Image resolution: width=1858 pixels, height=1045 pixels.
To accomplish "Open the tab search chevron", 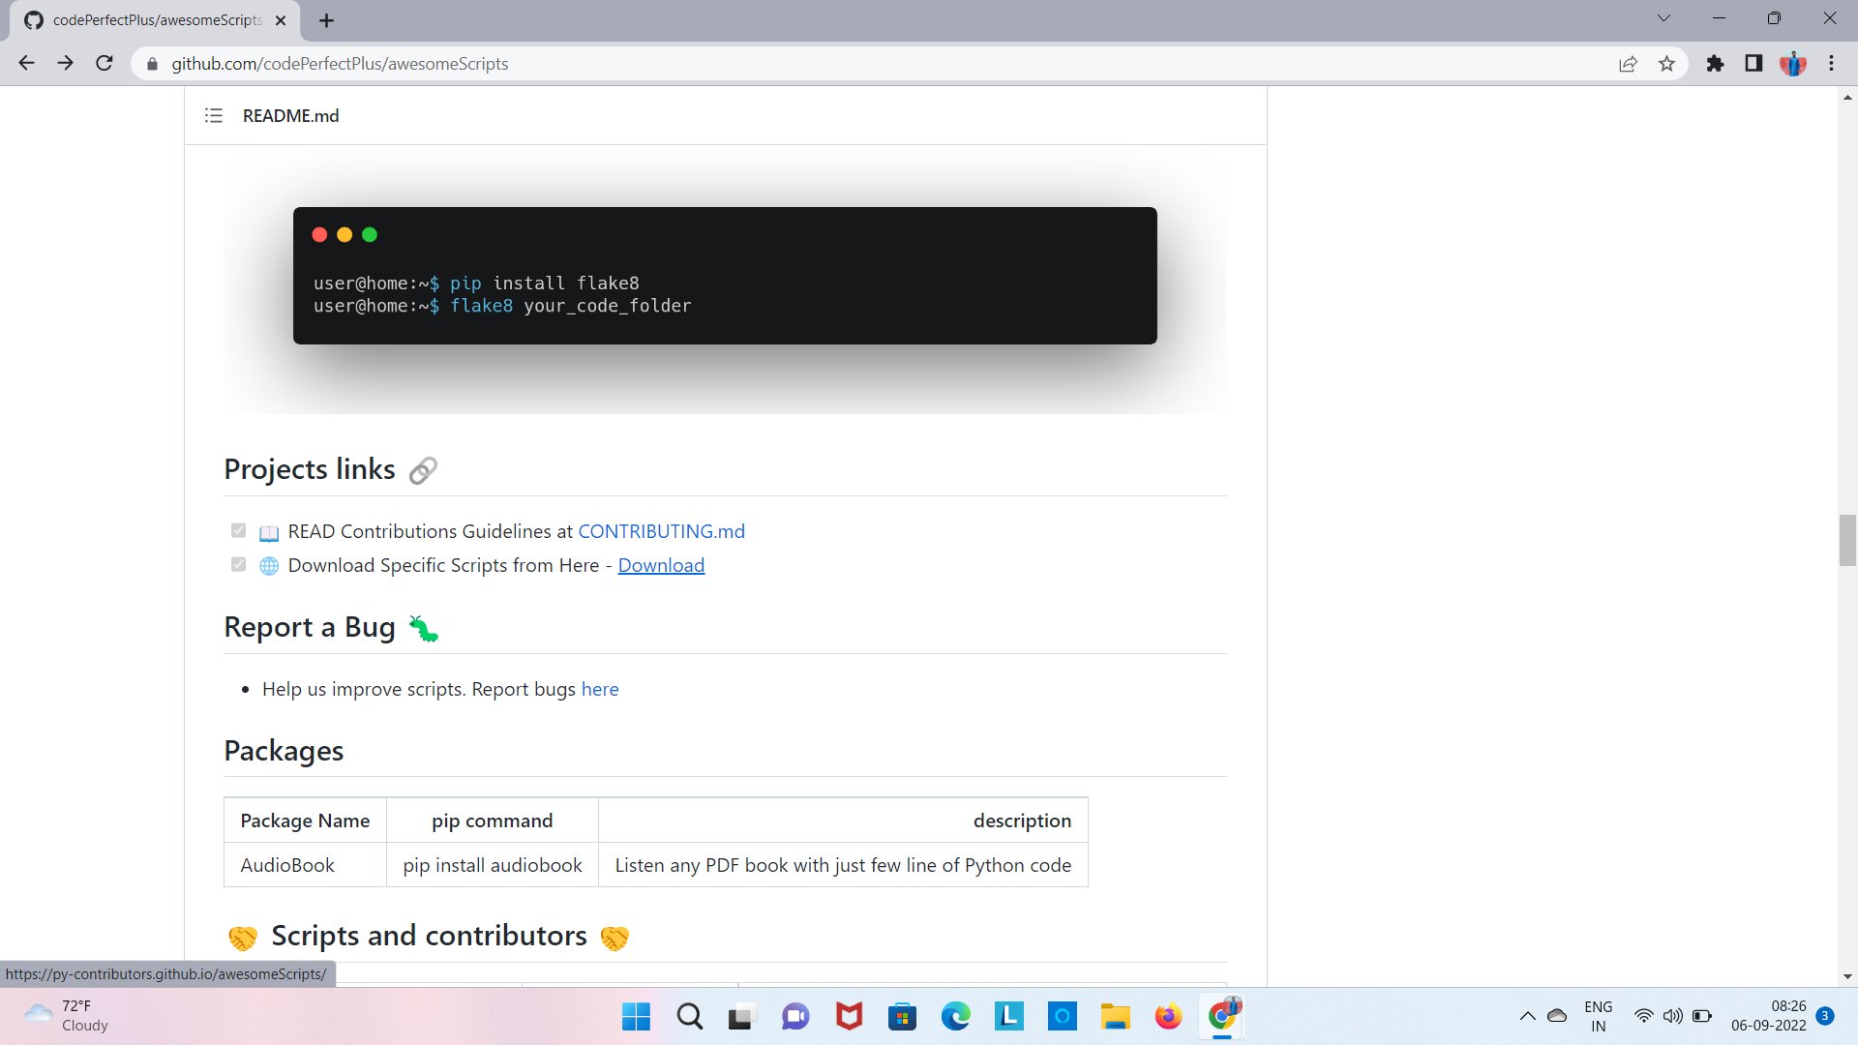I will [1664, 17].
